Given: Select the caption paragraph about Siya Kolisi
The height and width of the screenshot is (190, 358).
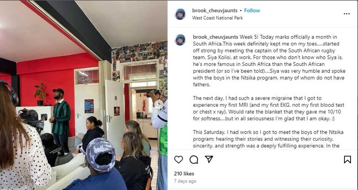Looking at the screenshot, I should tap(269, 61).
